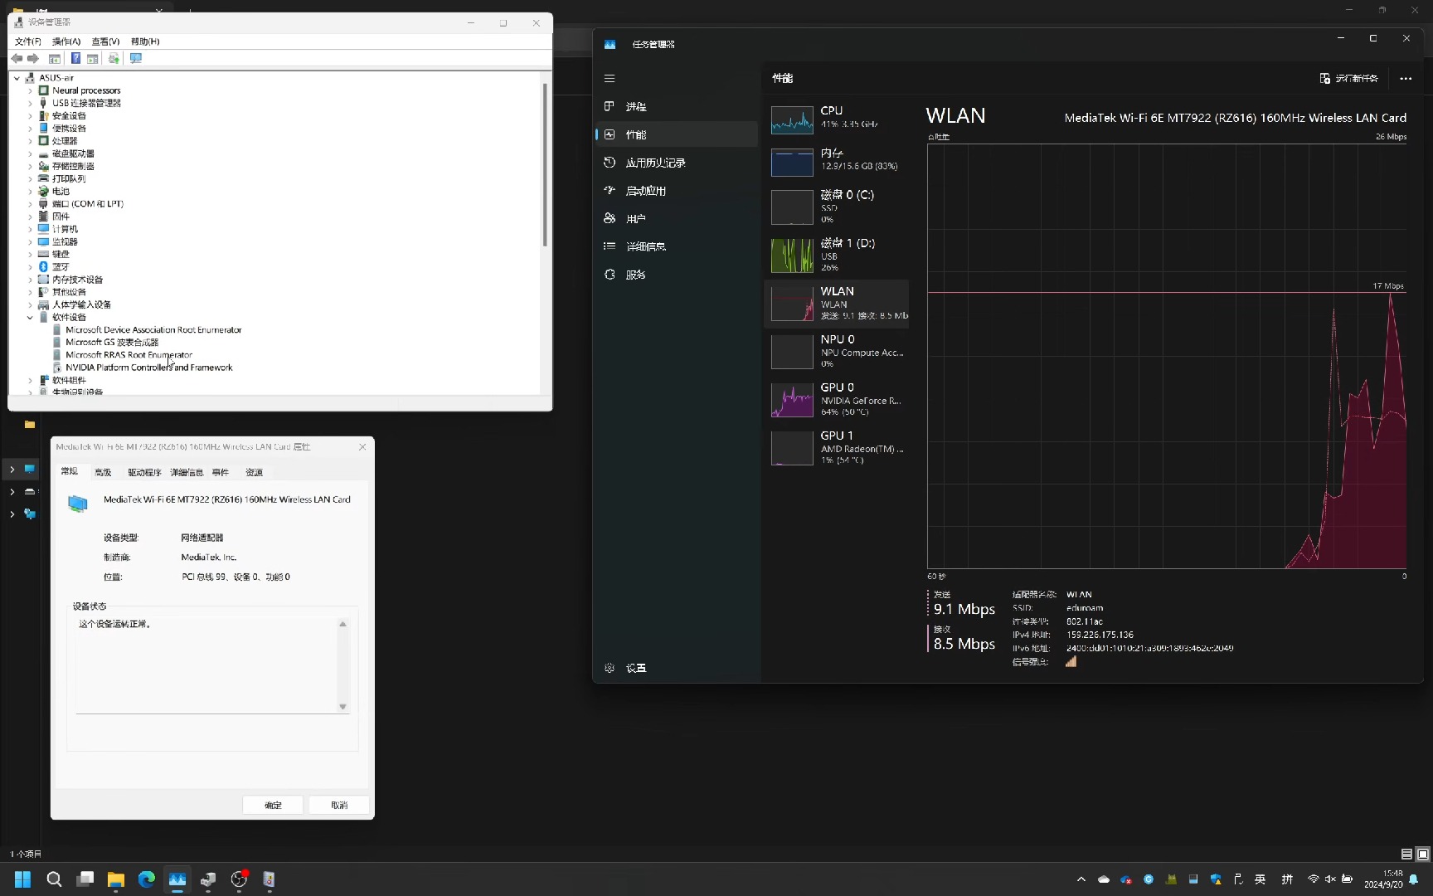Select the NPU 0 performance entry
This screenshot has width=1433, height=896.
click(x=837, y=351)
